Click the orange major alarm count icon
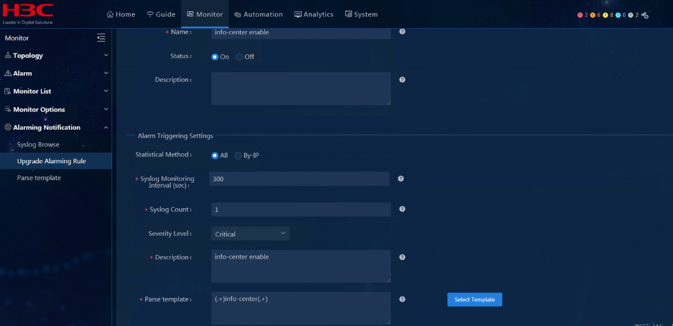Viewport: 673px width, 326px height. tap(593, 15)
